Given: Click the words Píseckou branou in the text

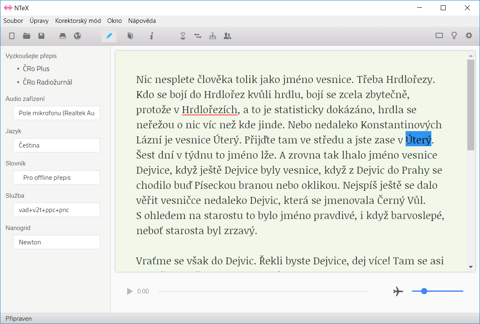Looking at the screenshot, I should click(x=234, y=185).
